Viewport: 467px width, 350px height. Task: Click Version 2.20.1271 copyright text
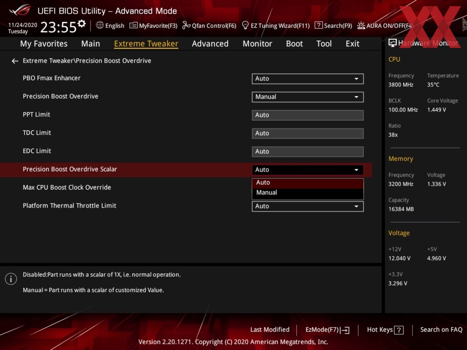coord(233,342)
